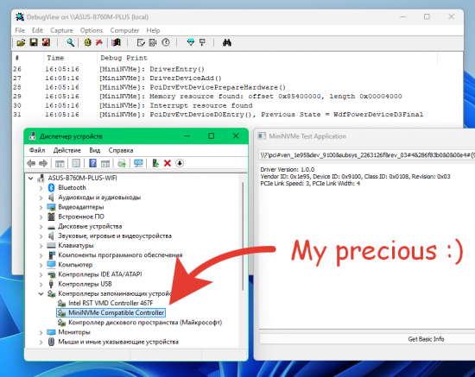
Task: Open Find with the binoculars icon
Action: (227, 42)
